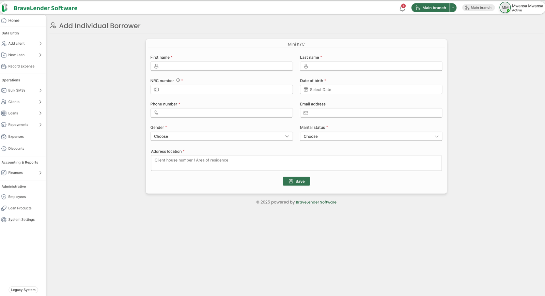This screenshot has width=545, height=296.
Task: Click the phone icon in Phone number
Action: click(156, 113)
